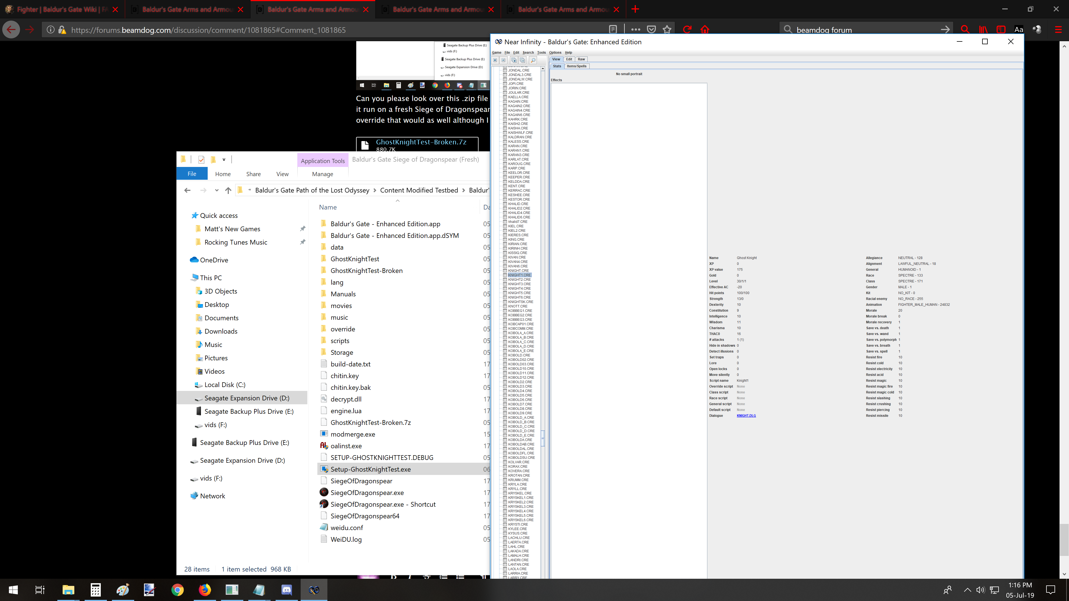
Task: Select Local Disk (C:) in navigation pane
Action: point(224,385)
